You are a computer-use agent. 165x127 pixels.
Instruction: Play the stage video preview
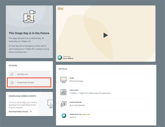tap(105, 35)
